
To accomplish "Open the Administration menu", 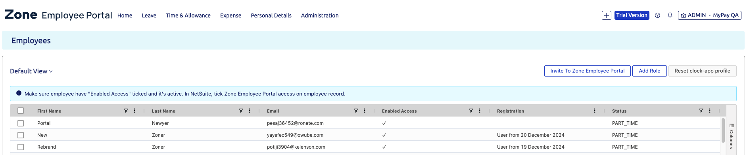I will tap(320, 15).
